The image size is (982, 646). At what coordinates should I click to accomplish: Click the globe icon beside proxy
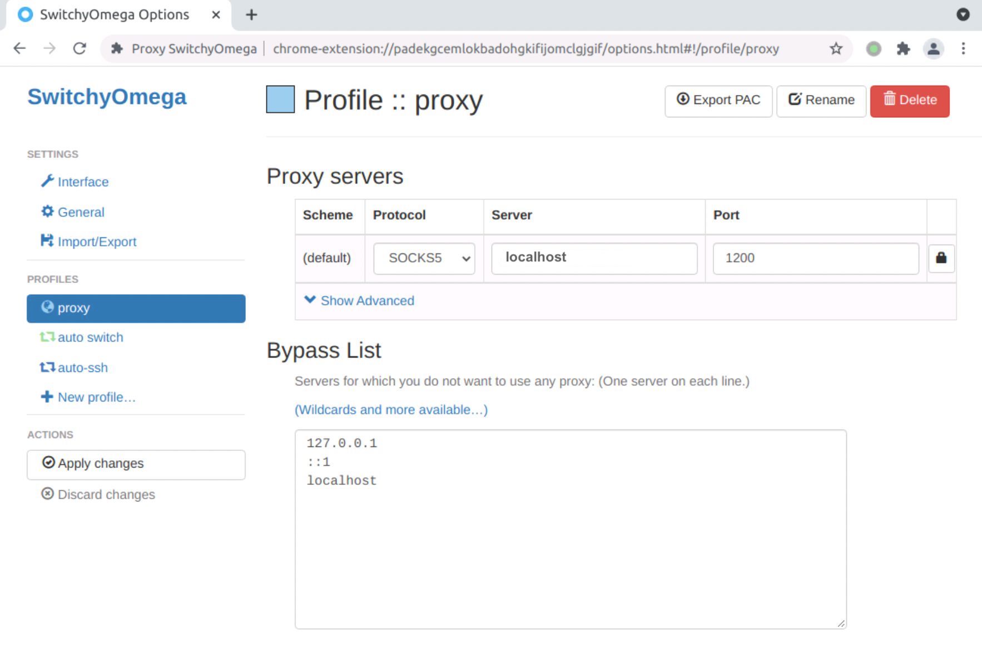tap(47, 307)
